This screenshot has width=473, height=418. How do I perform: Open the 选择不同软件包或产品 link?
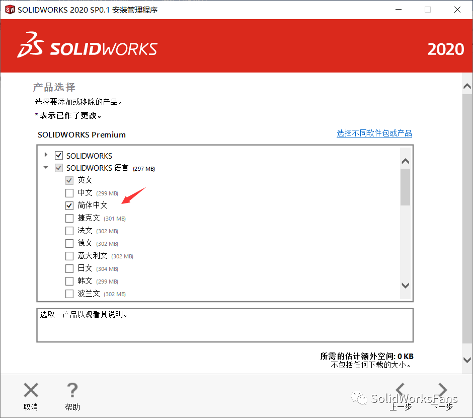(374, 133)
